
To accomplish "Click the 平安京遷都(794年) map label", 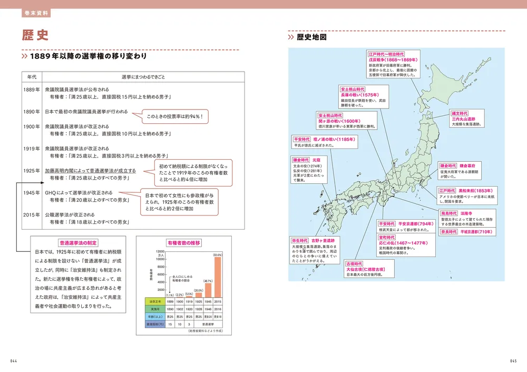I will click(416, 224).
